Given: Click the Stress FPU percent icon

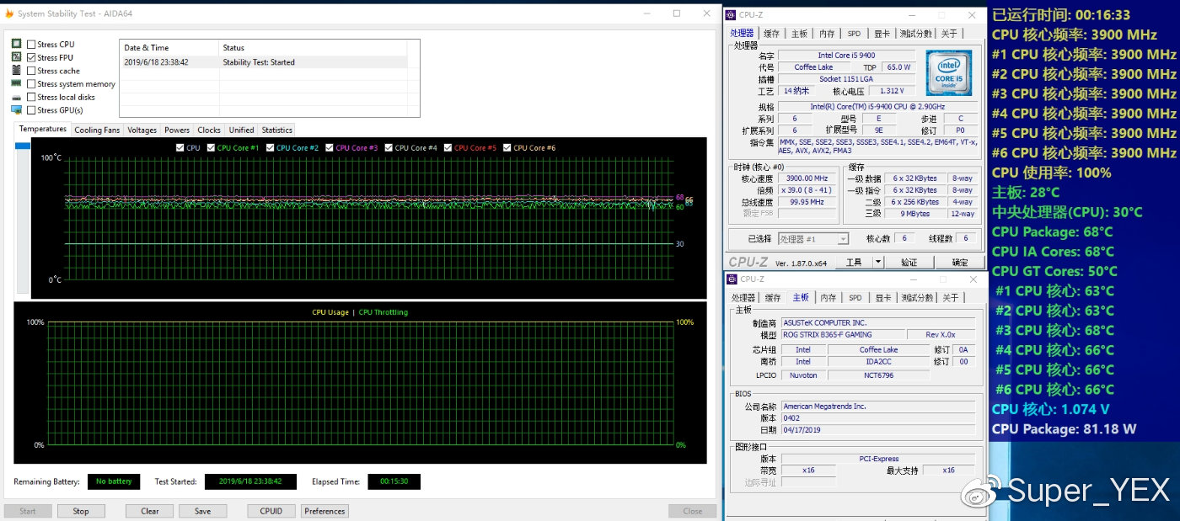Looking at the screenshot, I should point(16,57).
